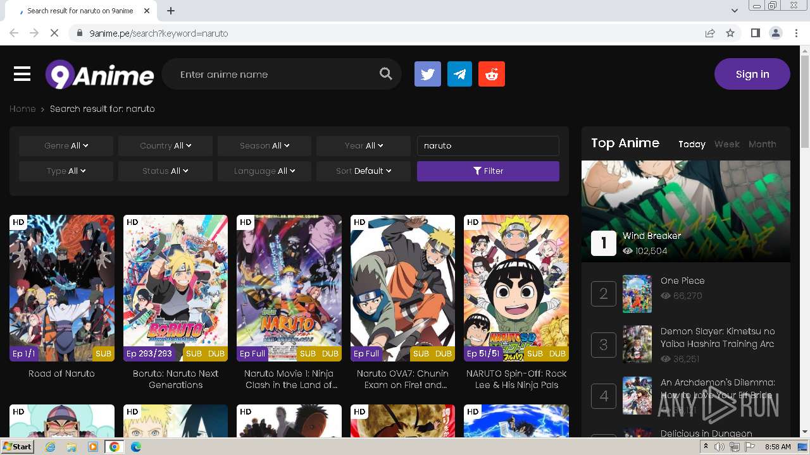Screen dimensions: 810x455
Task: Select the Today tab in Top Anime
Action: [692, 144]
